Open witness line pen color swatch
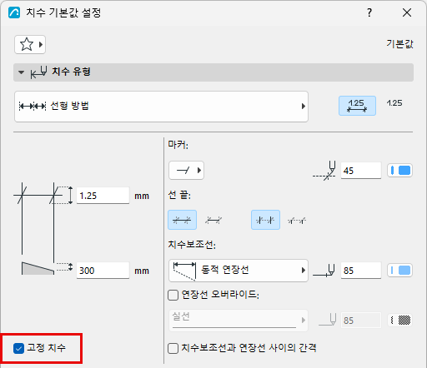This screenshot has height=368, width=427. tap(400, 271)
